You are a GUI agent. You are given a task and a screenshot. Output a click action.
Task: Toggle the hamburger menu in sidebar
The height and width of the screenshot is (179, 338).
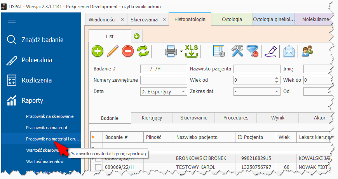pos(12,21)
